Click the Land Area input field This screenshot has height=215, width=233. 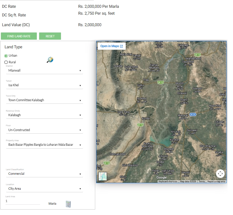pos(23,201)
